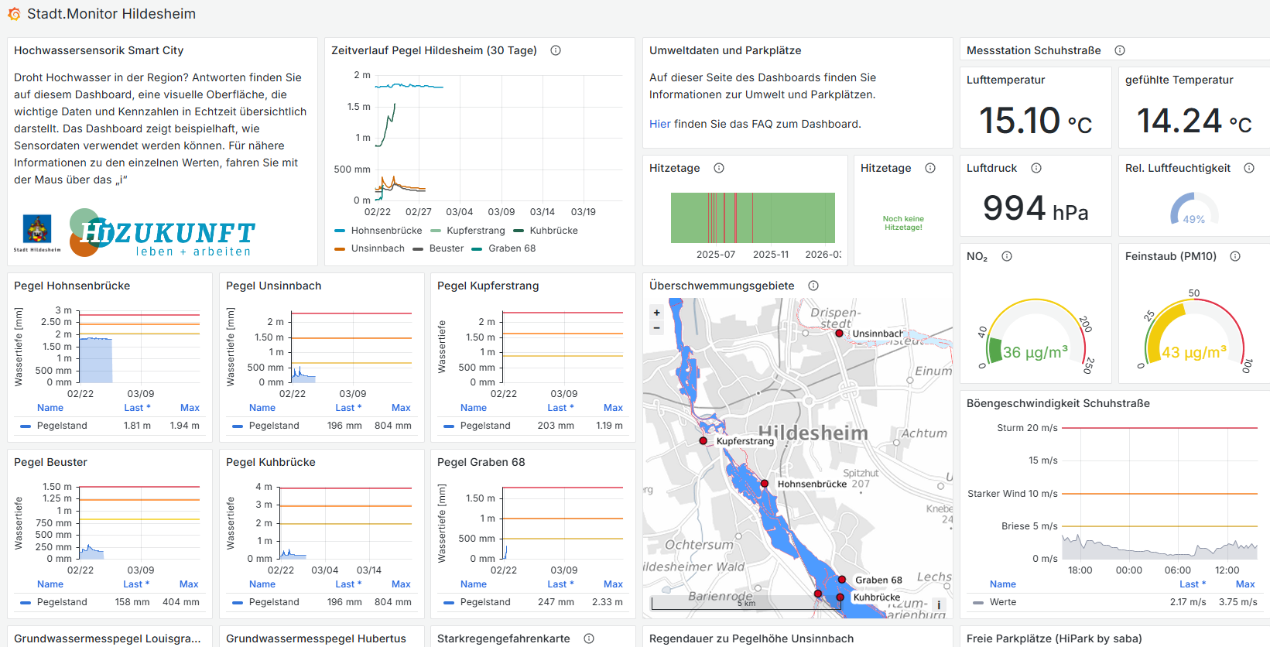Screen dimensions: 1270x647
Task: Sort Pegel Unsinnbach legend by Last column
Action: tap(347, 408)
